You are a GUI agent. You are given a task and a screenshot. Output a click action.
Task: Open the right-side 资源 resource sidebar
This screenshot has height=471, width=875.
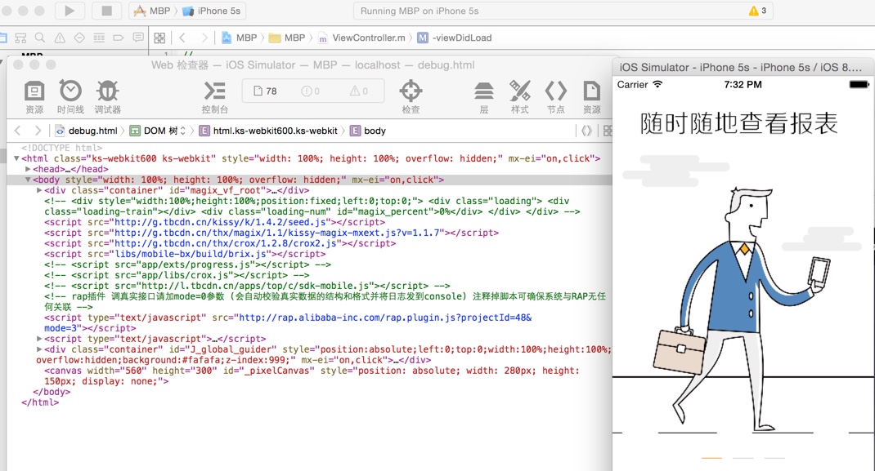pos(591,97)
